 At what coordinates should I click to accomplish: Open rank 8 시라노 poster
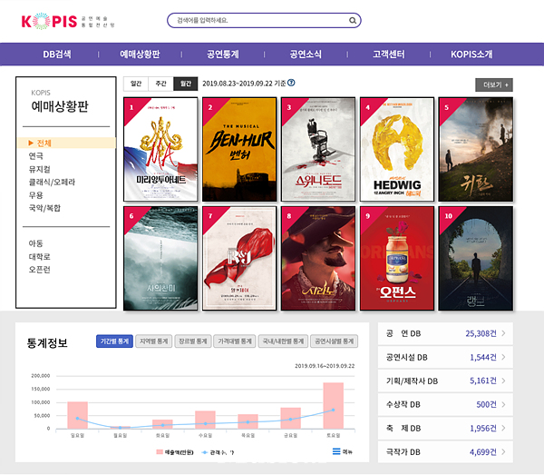pos(318,258)
